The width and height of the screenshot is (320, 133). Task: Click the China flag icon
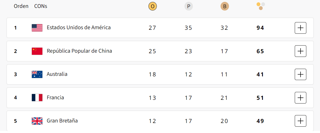click(37, 51)
